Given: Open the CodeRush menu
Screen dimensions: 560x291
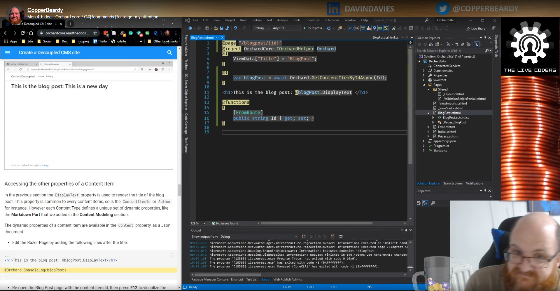Looking at the screenshot, I should [x=312, y=20].
